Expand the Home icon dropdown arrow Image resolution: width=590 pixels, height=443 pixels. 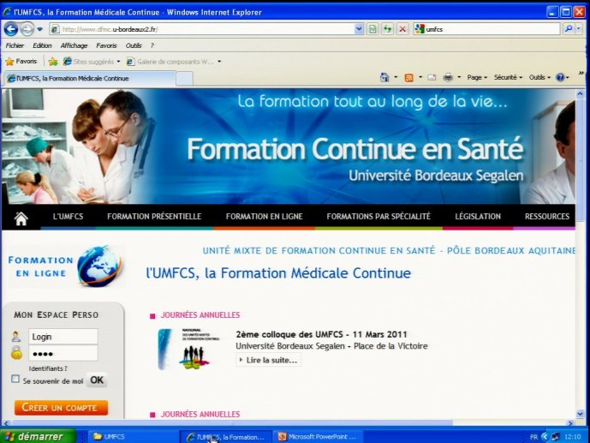[396, 77]
